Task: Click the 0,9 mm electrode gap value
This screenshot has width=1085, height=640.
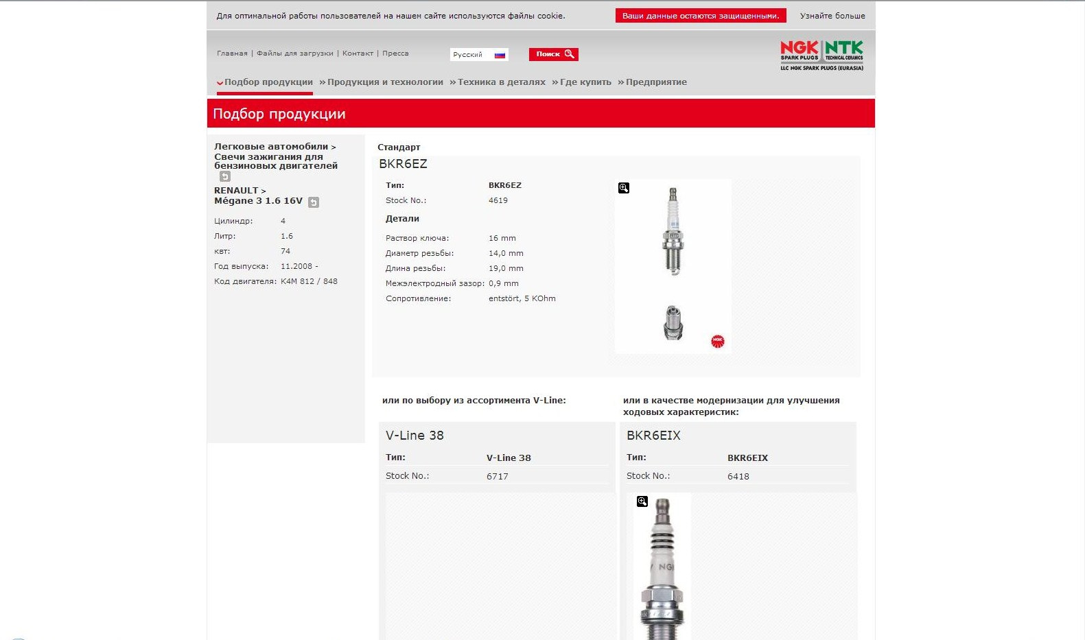Action: point(504,283)
